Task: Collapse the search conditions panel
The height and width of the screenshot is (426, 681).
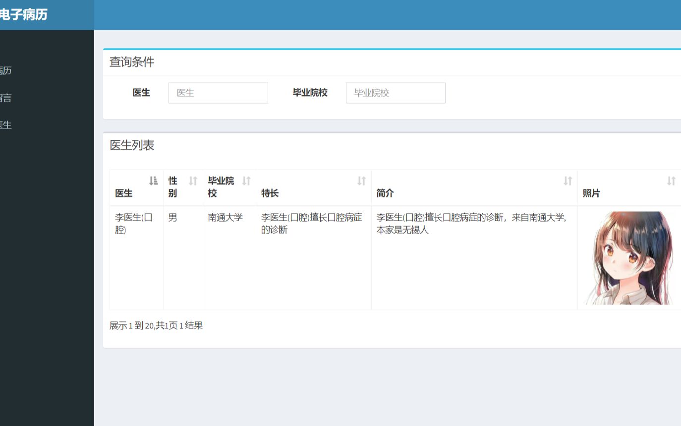Action: click(x=132, y=62)
